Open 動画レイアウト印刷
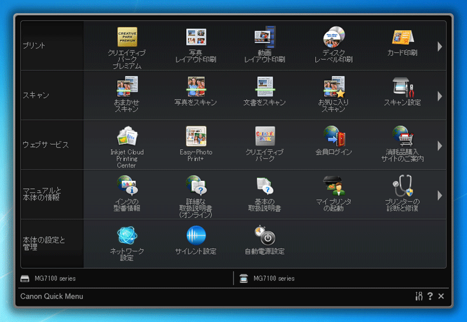The image size is (467, 322). coord(265,37)
